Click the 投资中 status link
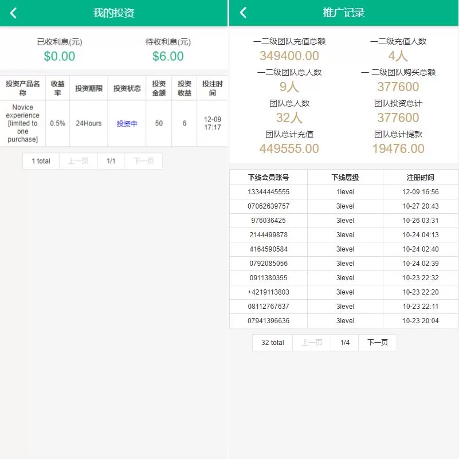Screen dimensions: 459x459 [x=127, y=124]
